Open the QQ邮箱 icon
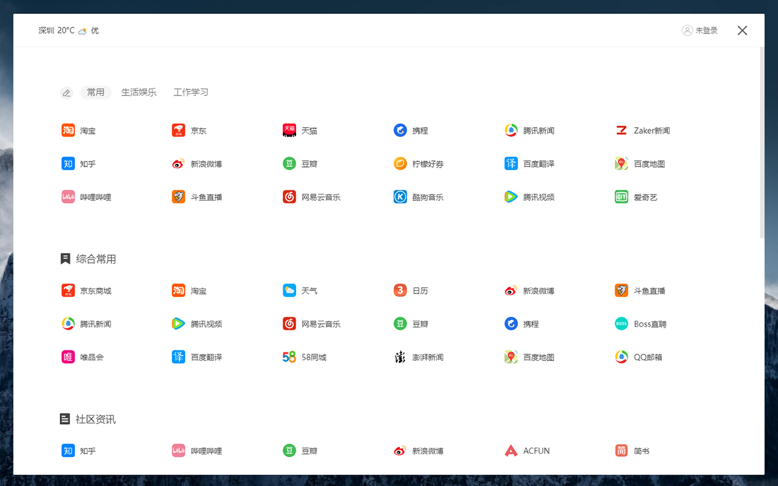This screenshot has width=778, height=486. coord(621,357)
